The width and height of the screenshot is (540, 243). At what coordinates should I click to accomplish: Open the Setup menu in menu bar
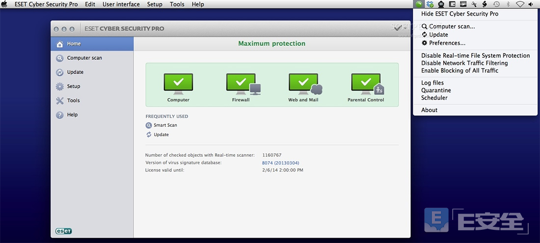[155, 4]
